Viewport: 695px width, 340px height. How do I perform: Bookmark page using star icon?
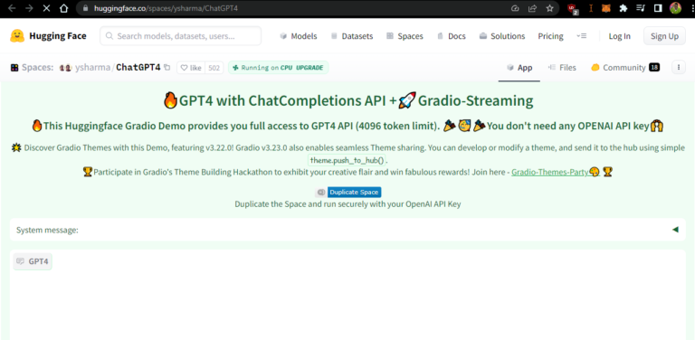549,8
